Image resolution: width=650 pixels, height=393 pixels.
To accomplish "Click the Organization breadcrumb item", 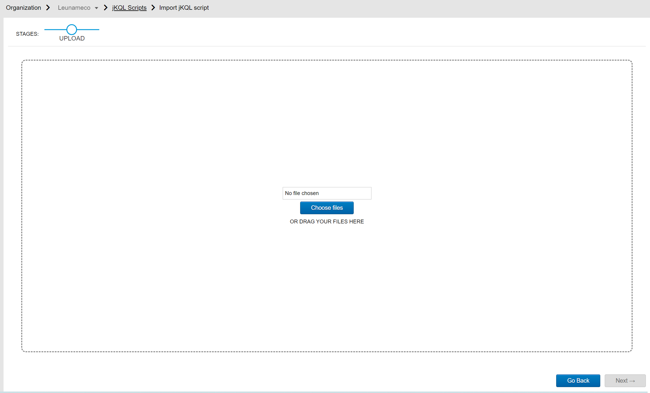I will pos(23,8).
